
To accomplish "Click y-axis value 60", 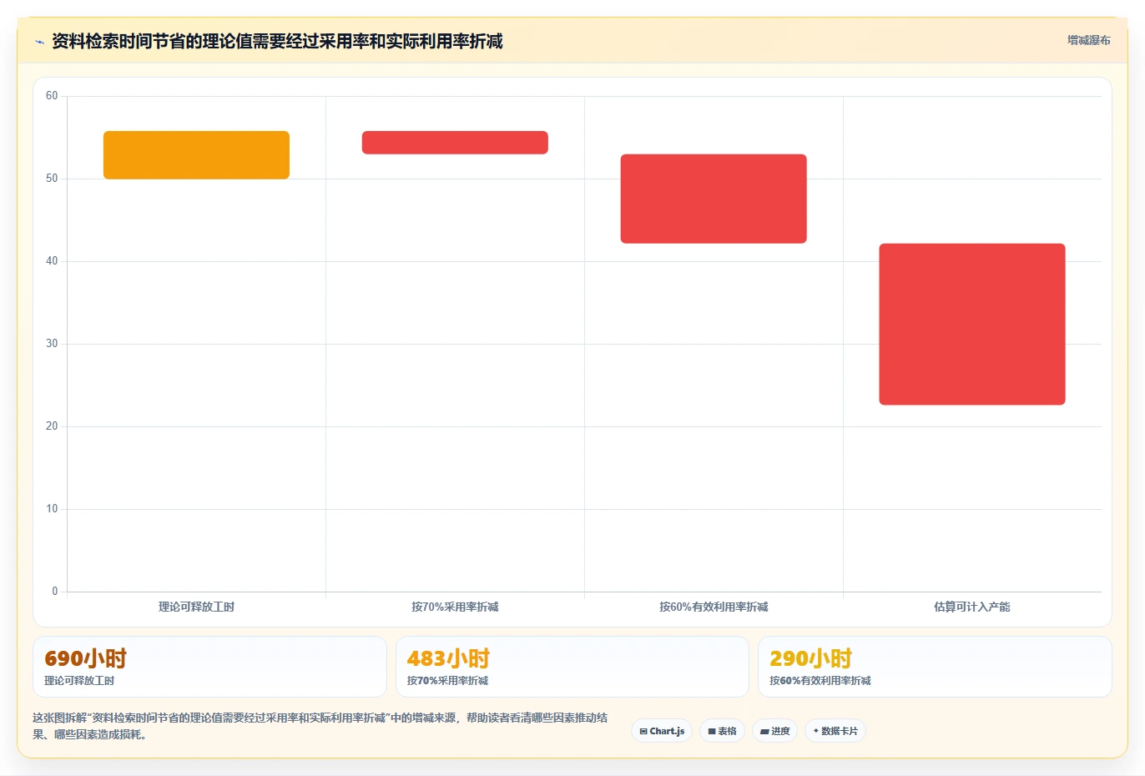I will (x=52, y=96).
